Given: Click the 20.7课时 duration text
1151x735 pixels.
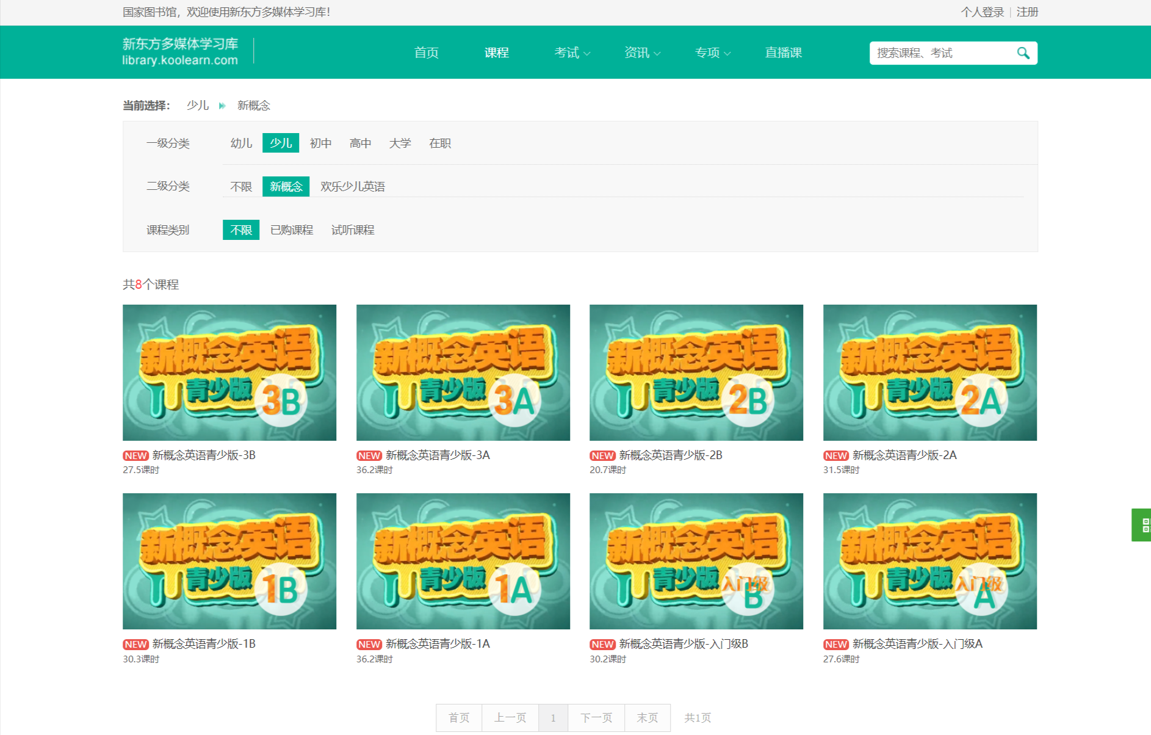Looking at the screenshot, I should tap(608, 470).
